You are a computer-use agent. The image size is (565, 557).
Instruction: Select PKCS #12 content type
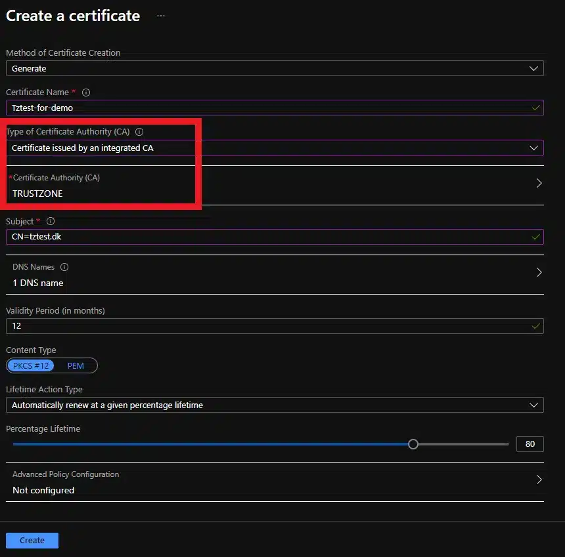point(31,366)
